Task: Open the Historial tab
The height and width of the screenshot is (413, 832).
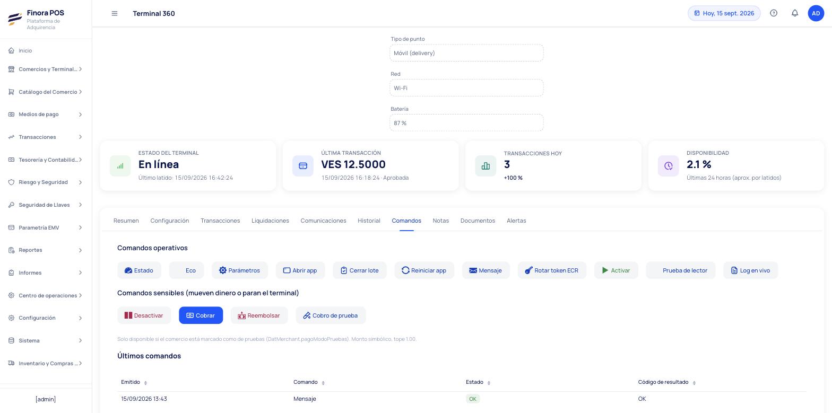Action: pos(369,221)
